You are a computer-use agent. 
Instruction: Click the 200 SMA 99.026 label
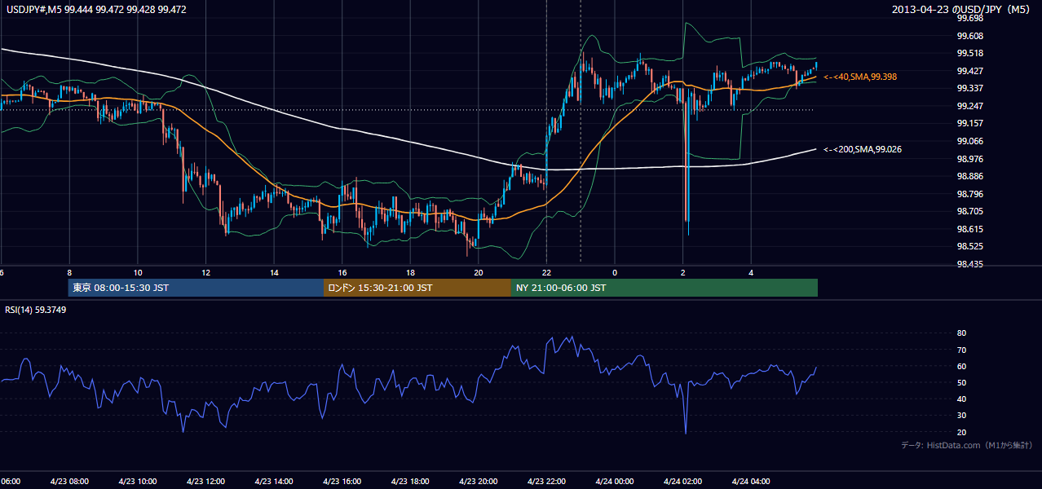[x=863, y=149]
